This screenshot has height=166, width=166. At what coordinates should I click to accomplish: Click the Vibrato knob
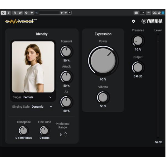103,97
